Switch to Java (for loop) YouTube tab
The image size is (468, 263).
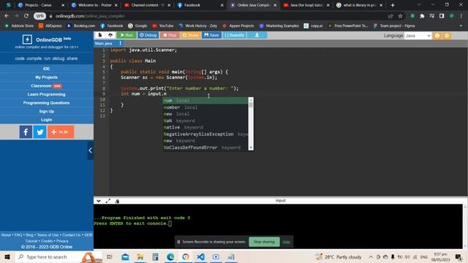coord(306,5)
